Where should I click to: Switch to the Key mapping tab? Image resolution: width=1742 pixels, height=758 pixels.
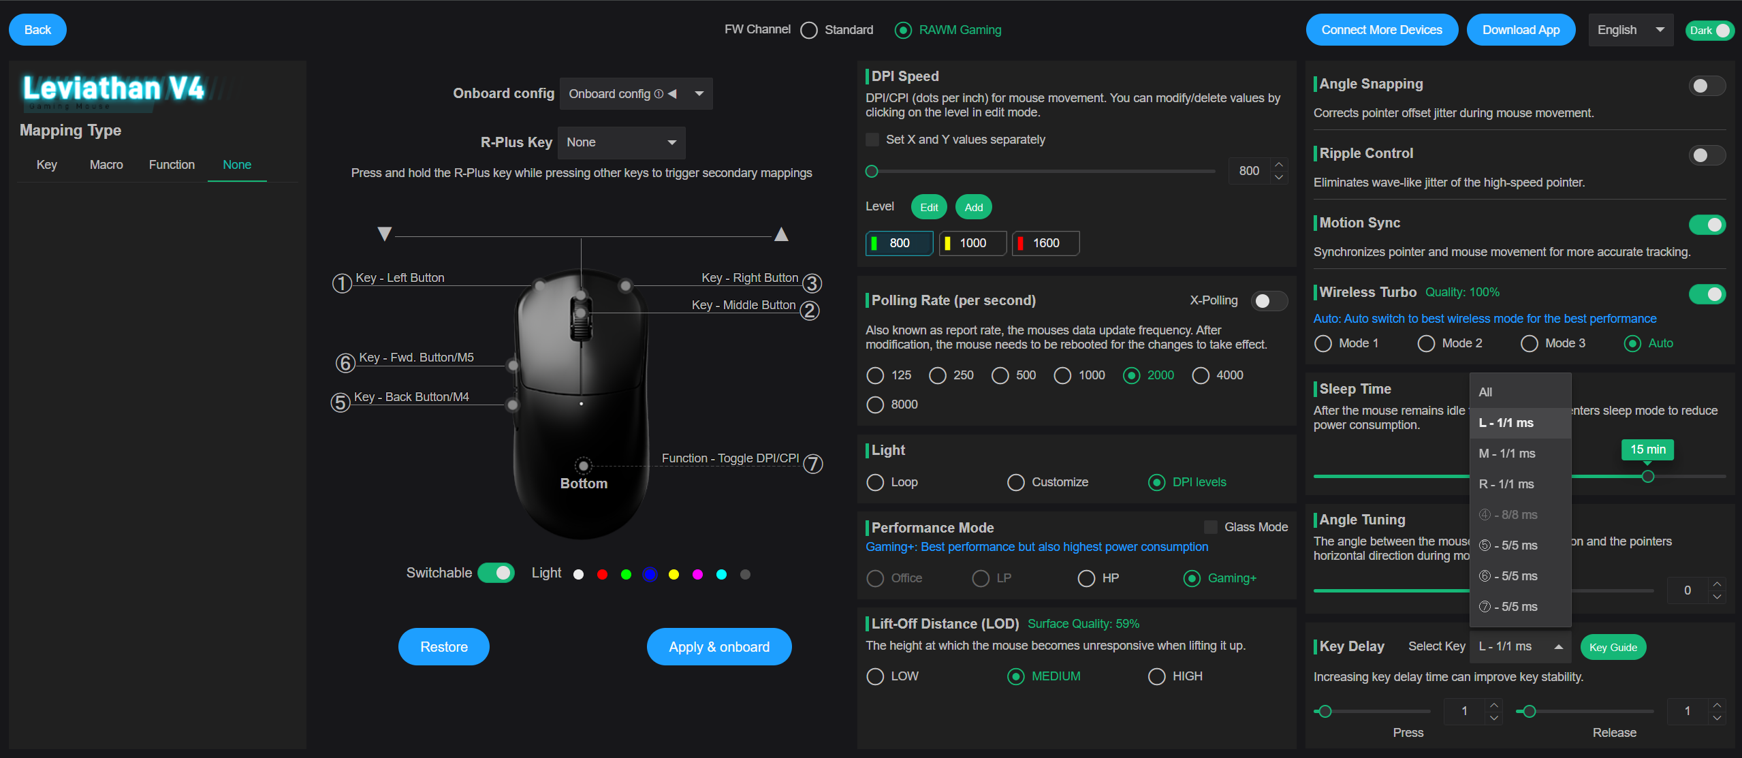(x=47, y=165)
